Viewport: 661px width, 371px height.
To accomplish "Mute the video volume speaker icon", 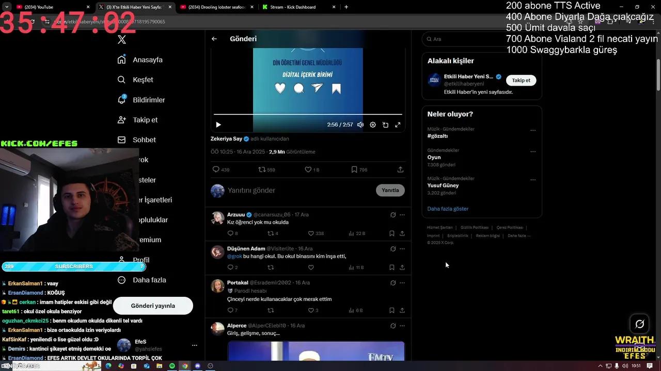I will [x=360, y=125].
